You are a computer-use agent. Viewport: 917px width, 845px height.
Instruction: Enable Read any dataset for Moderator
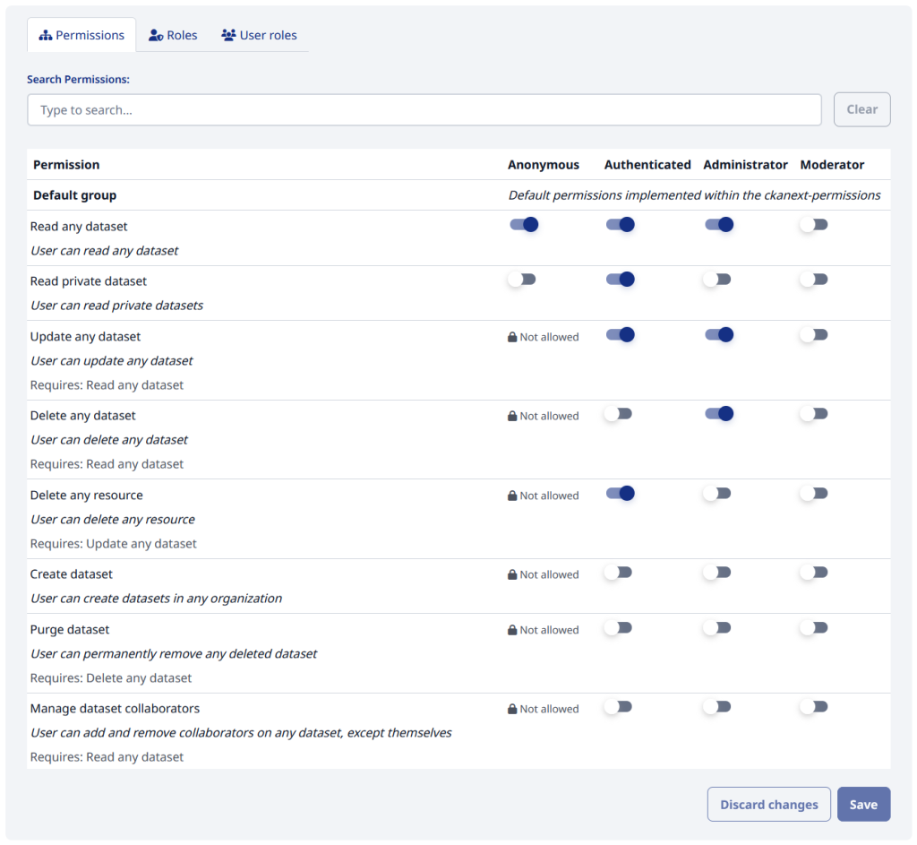point(814,225)
